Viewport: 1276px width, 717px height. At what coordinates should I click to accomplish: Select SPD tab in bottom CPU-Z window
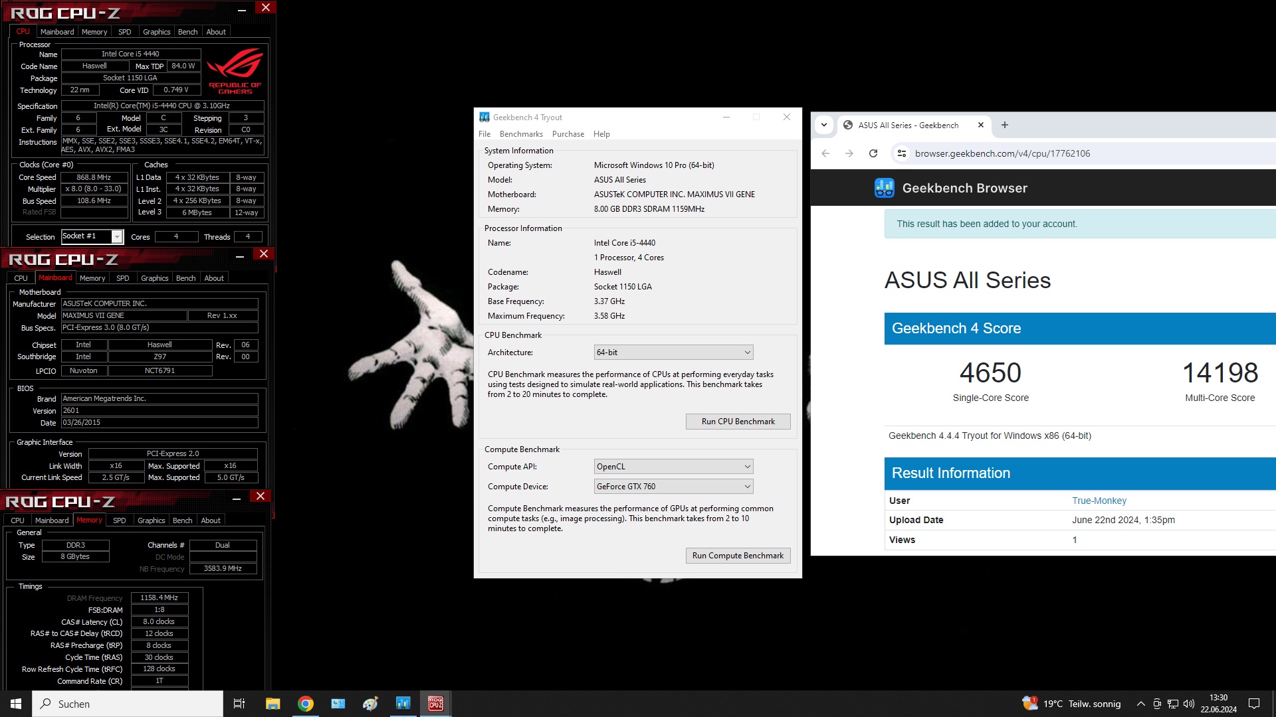pos(120,520)
